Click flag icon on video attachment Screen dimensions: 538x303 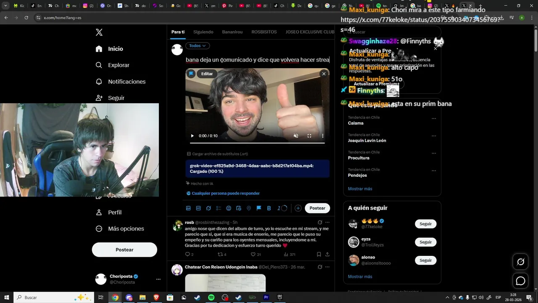[x=191, y=74]
